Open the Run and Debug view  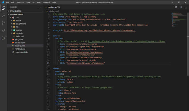tap(3, 30)
